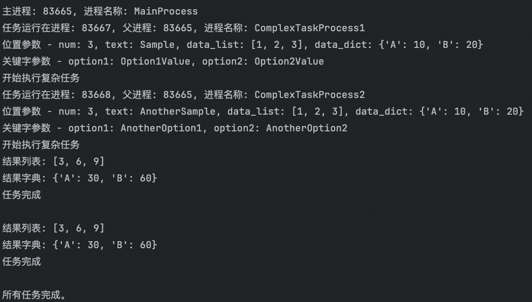Click the first 结果列表 [3, 6, 9] line
532x302 pixels.
pos(53,161)
